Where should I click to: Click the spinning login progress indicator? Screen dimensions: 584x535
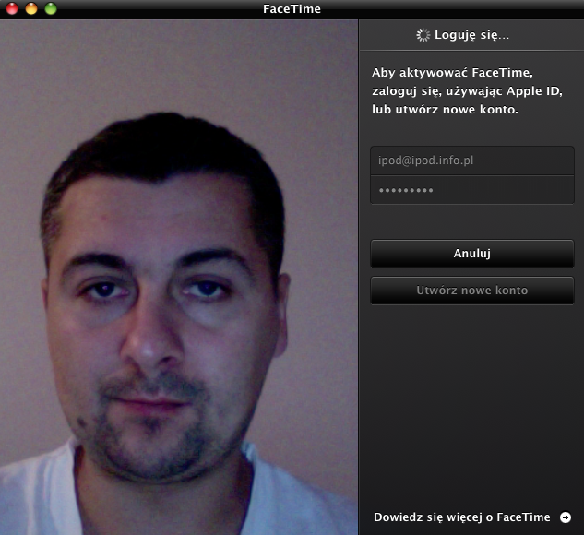pyautogui.click(x=423, y=35)
